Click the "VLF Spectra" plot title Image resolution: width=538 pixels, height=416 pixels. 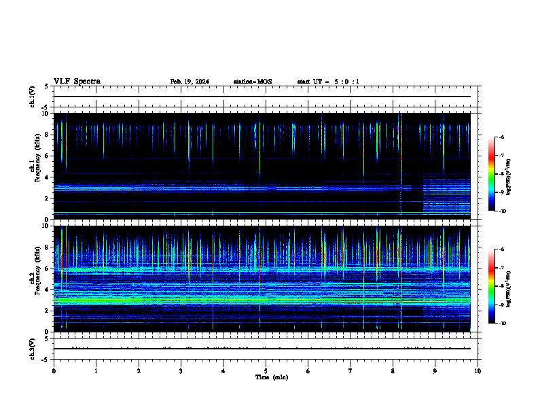pyautogui.click(x=77, y=82)
